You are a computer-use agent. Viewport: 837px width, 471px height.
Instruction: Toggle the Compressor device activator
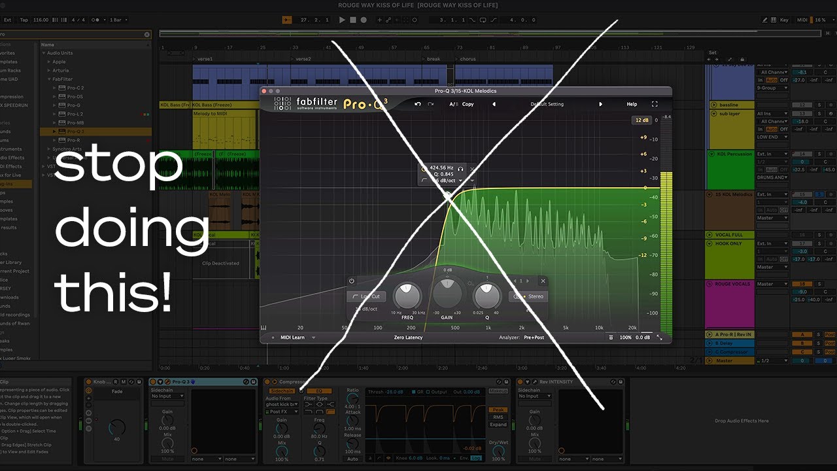[267, 381]
